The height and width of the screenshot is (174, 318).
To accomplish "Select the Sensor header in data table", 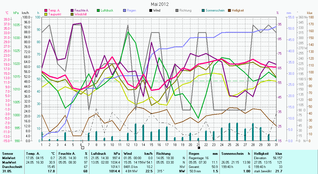I will point(7,154).
